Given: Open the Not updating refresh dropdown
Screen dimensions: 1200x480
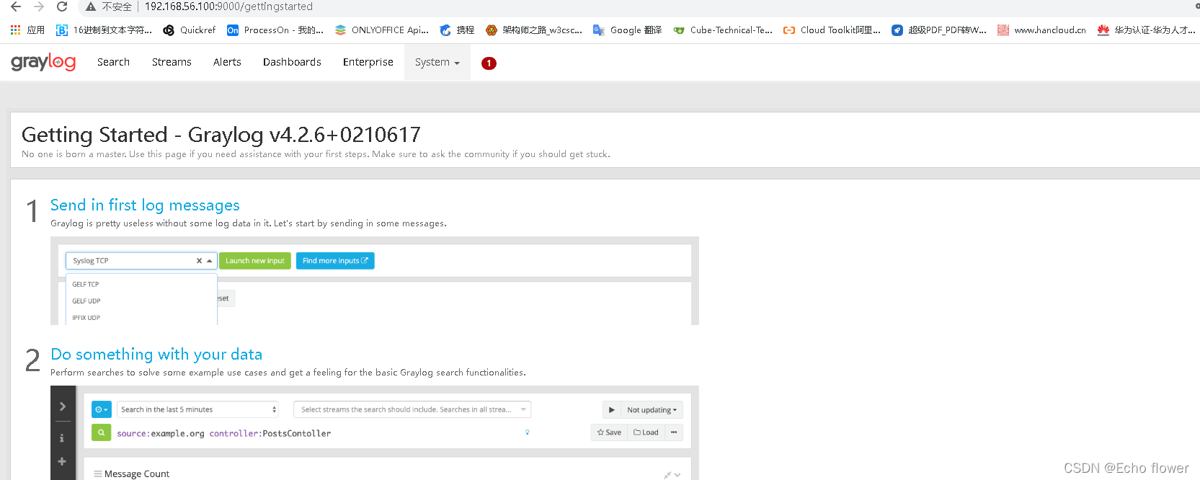Looking at the screenshot, I should point(652,409).
